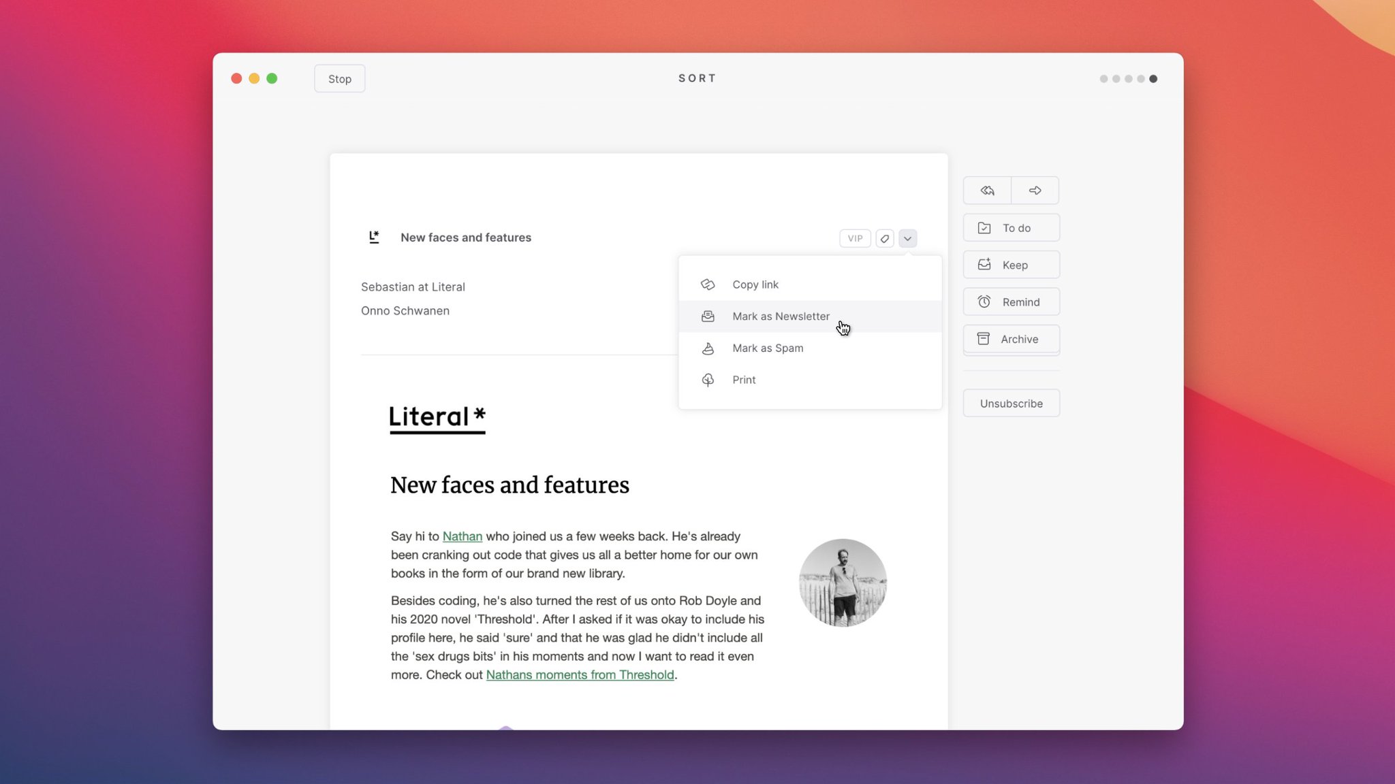Collapse the message actions chevron dropdown
This screenshot has height=784, width=1395.
(x=908, y=238)
